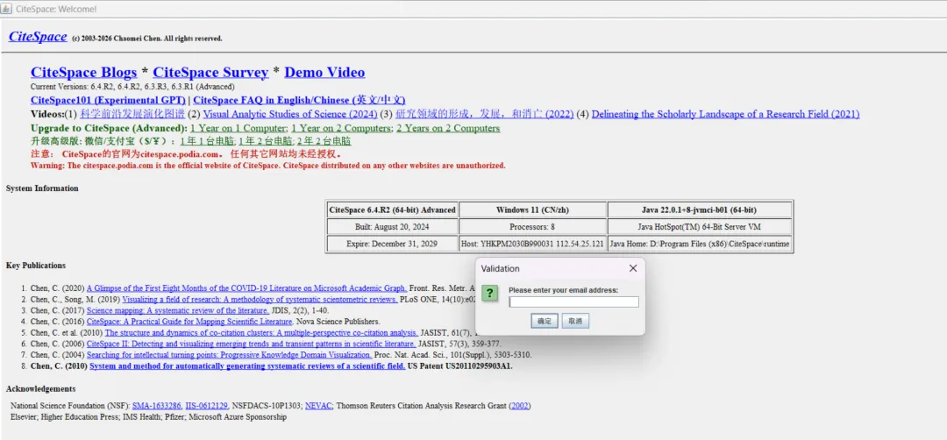947x440 pixels.
Task: Click the Java icon in title bar
Action: click(7, 9)
